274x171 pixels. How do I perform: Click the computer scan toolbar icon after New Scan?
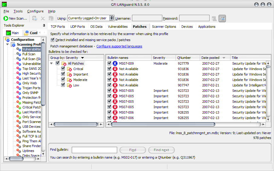[x=35, y=18]
